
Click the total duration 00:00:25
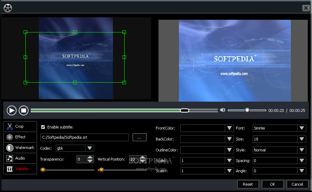[297, 110]
